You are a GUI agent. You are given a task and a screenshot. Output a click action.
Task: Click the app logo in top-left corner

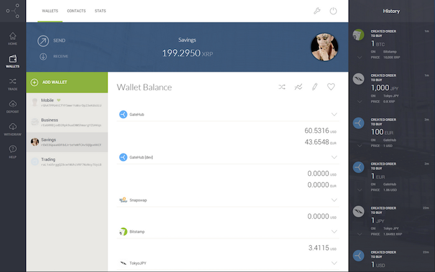(13, 11)
